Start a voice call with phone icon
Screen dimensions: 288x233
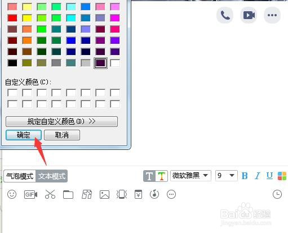225,15
